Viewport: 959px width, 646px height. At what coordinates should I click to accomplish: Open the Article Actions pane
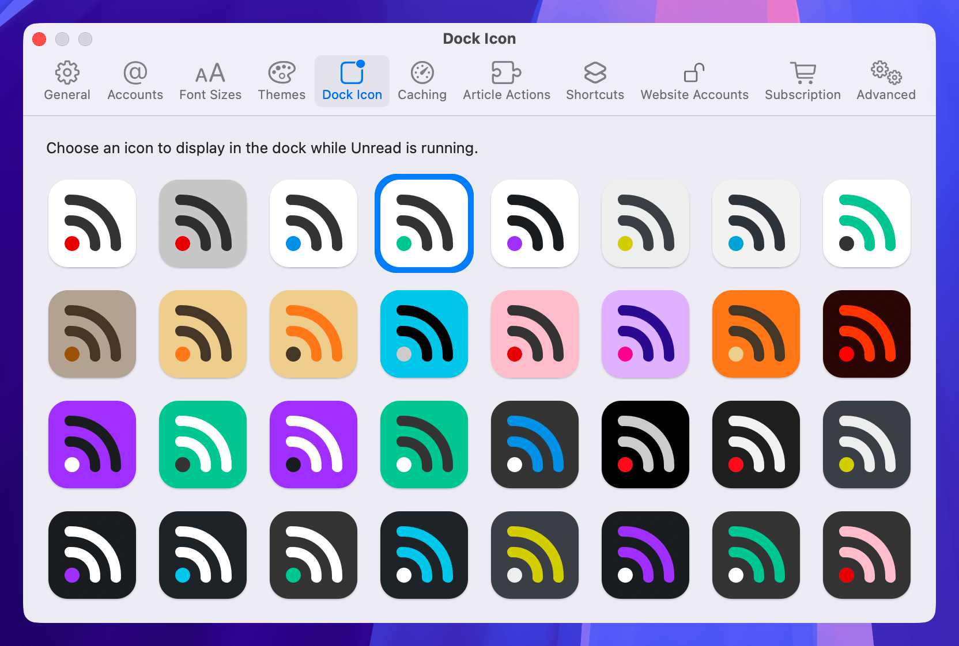coord(506,81)
